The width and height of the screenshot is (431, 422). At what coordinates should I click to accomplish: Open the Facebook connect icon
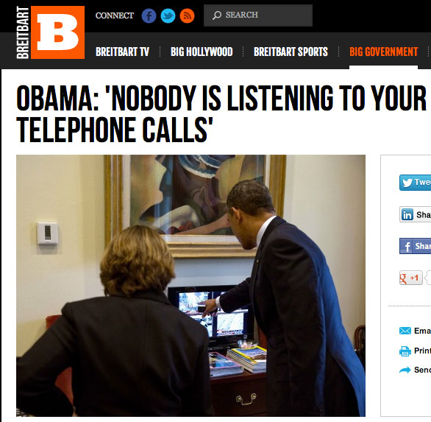coord(149,15)
